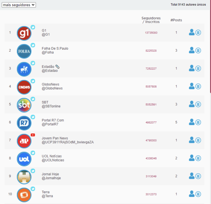Click the follower count 5052591

point(151,105)
